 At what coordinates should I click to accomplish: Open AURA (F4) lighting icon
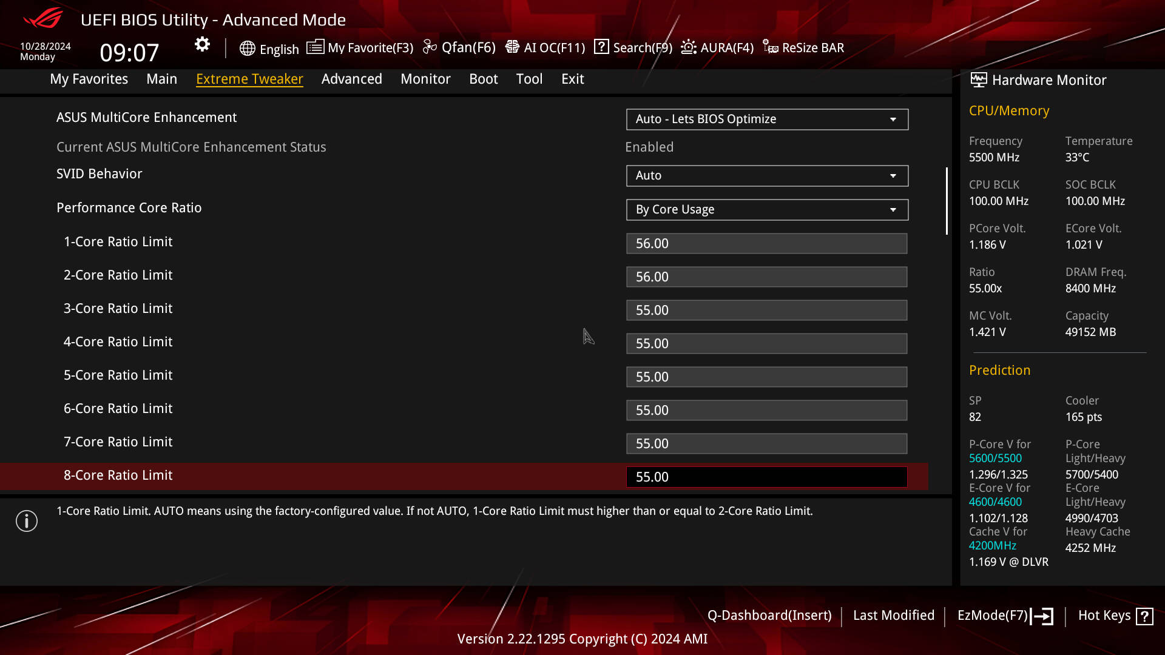(689, 47)
